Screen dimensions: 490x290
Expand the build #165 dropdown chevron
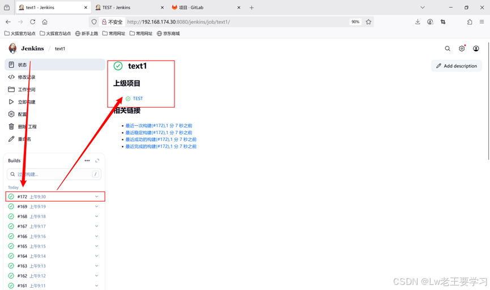coord(96,246)
